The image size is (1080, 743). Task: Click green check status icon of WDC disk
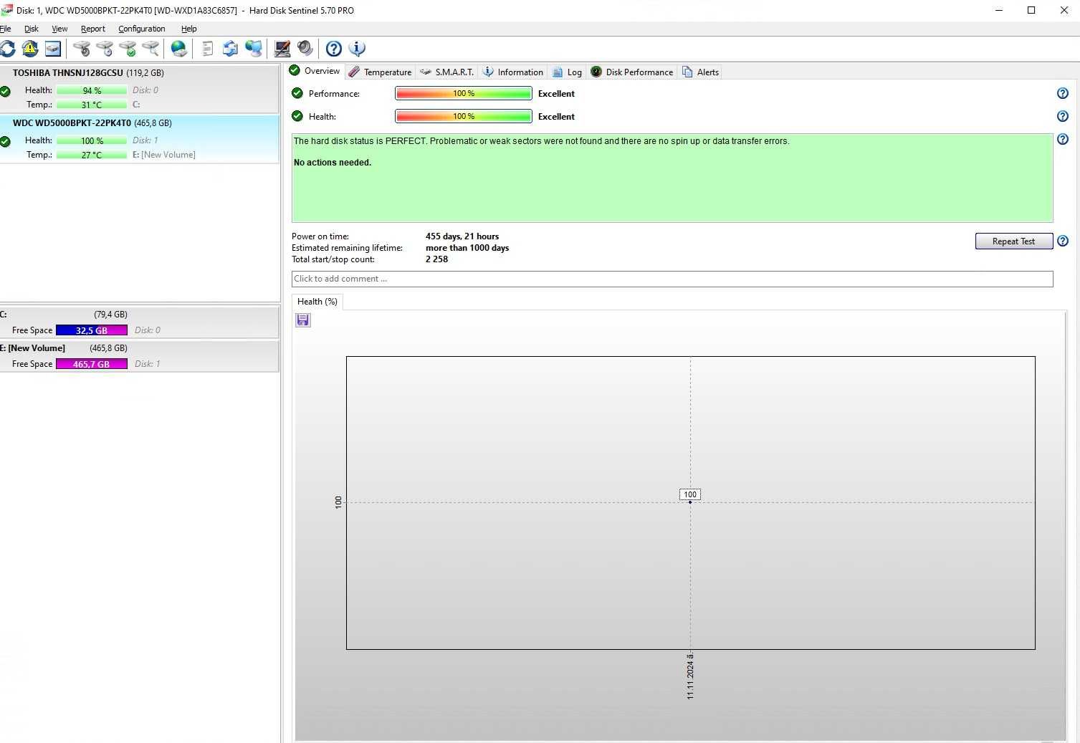5,141
